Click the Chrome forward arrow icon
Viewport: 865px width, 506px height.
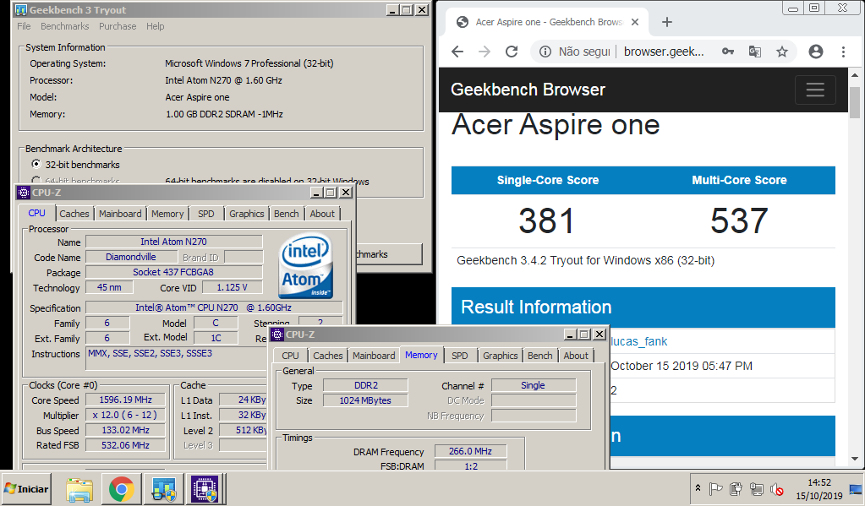[485, 52]
